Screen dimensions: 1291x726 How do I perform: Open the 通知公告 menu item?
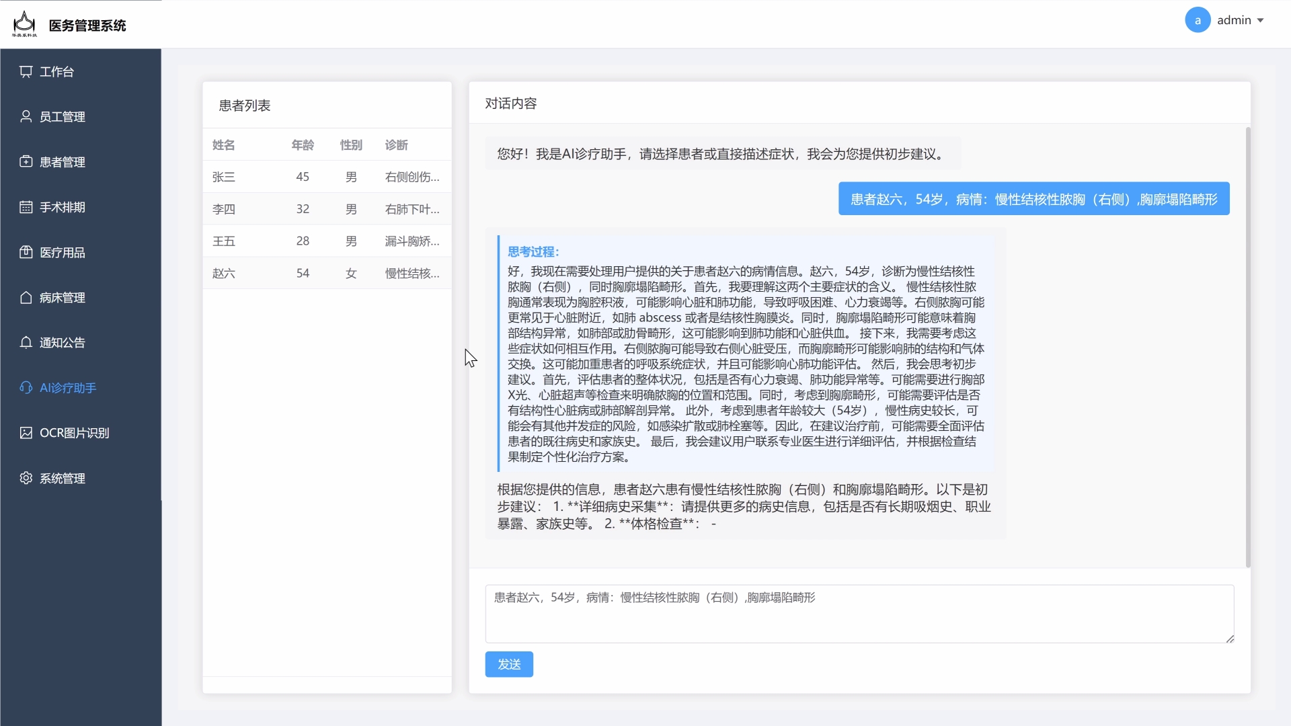point(62,342)
